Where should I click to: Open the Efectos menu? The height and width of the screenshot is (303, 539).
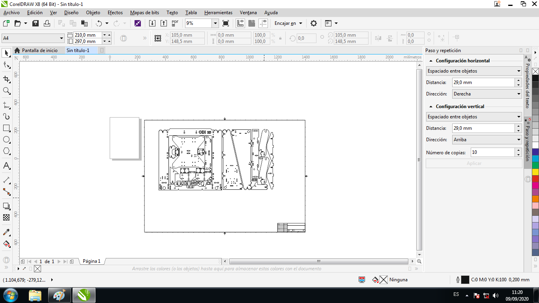point(115,13)
